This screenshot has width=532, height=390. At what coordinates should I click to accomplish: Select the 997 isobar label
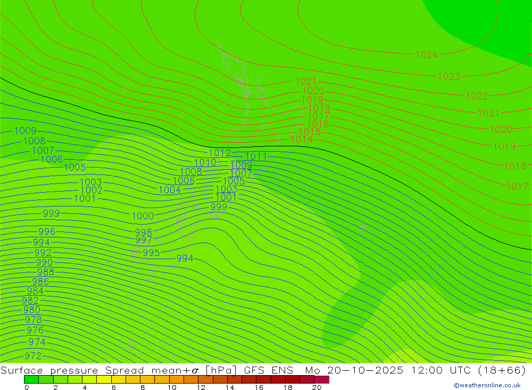tap(143, 240)
